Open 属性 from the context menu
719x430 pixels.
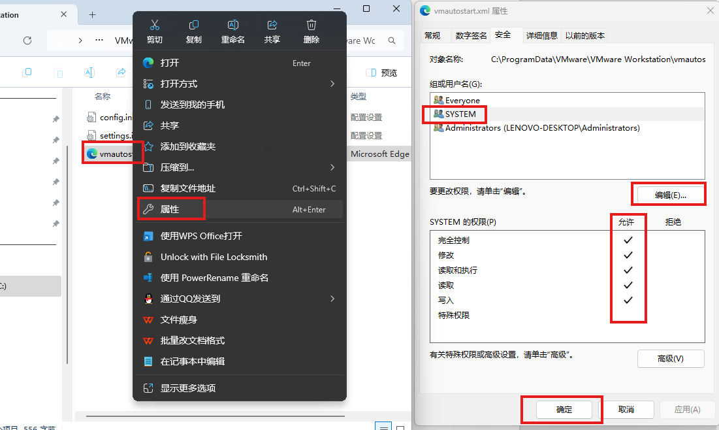pyautogui.click(x=240, y=209)
